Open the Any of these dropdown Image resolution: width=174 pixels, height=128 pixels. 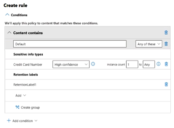(149, 44)
